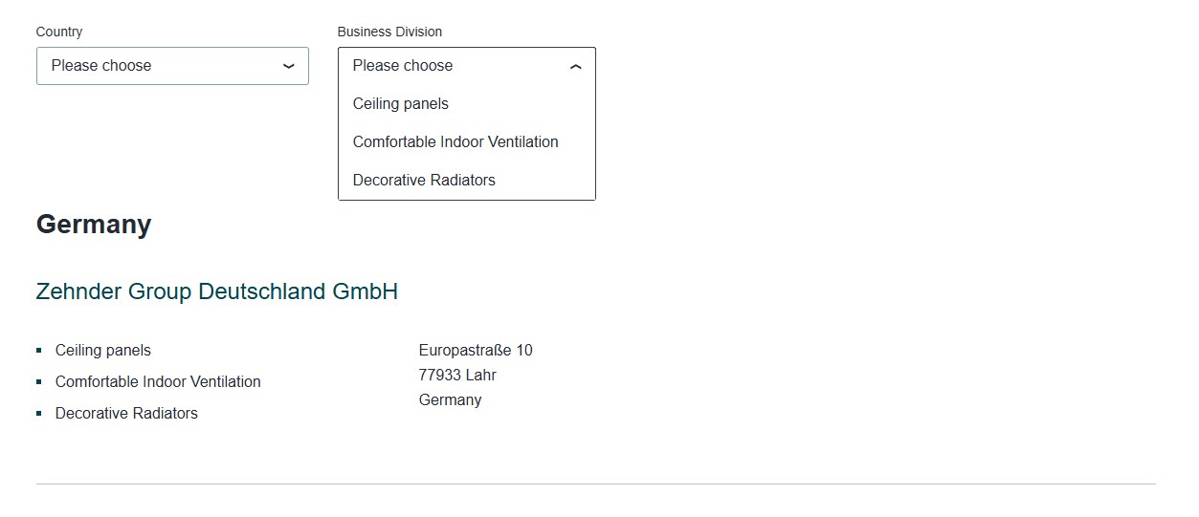Screen dimensions: 1199x517
Task: Open the Zehnder Group Deutschland GmbH link
Action: point(217,291)
